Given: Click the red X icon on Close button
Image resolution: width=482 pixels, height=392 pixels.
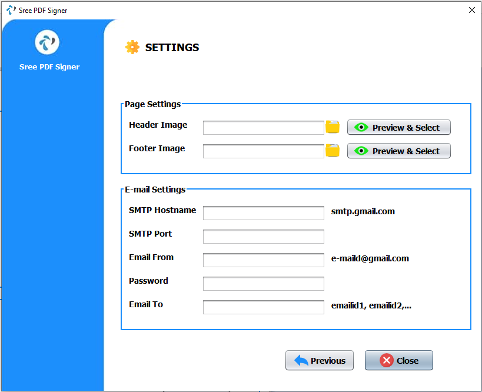Looking at the screenshot, I should tap(387, 360).
